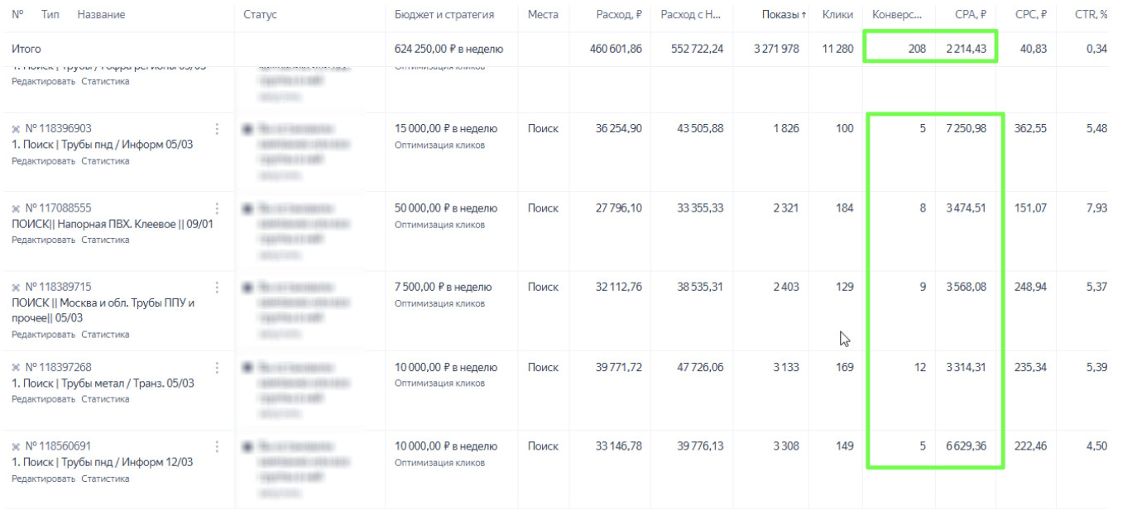1137x519 pixels.
Task: Expand the three-dot menu of campaign №118560691
Action: (x=218, y=446)
